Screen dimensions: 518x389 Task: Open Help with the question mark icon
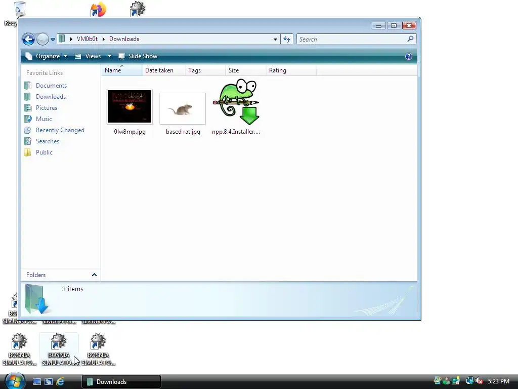pos(409,56)
